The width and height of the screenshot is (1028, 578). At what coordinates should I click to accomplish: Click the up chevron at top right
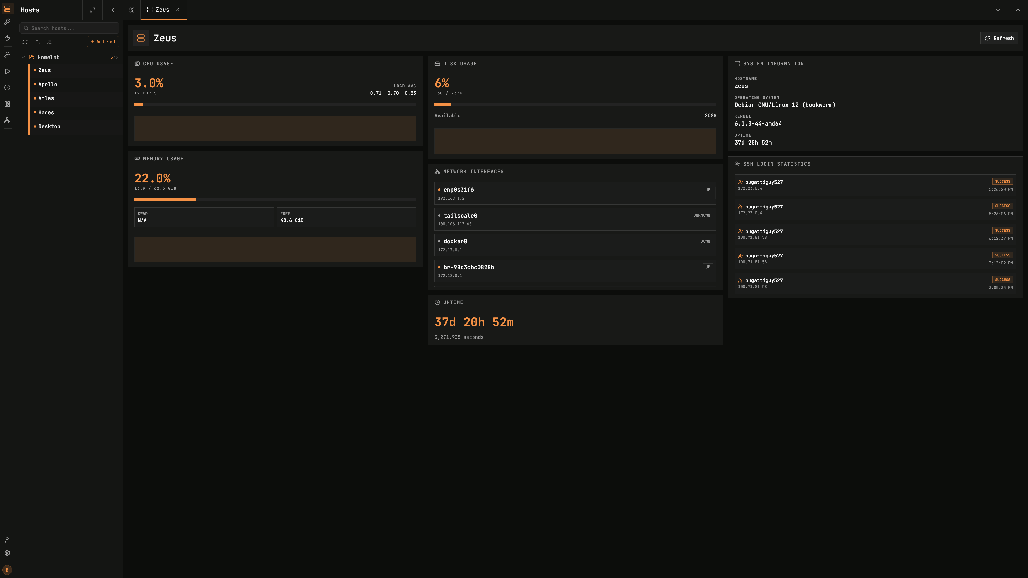coord(1018,10)
